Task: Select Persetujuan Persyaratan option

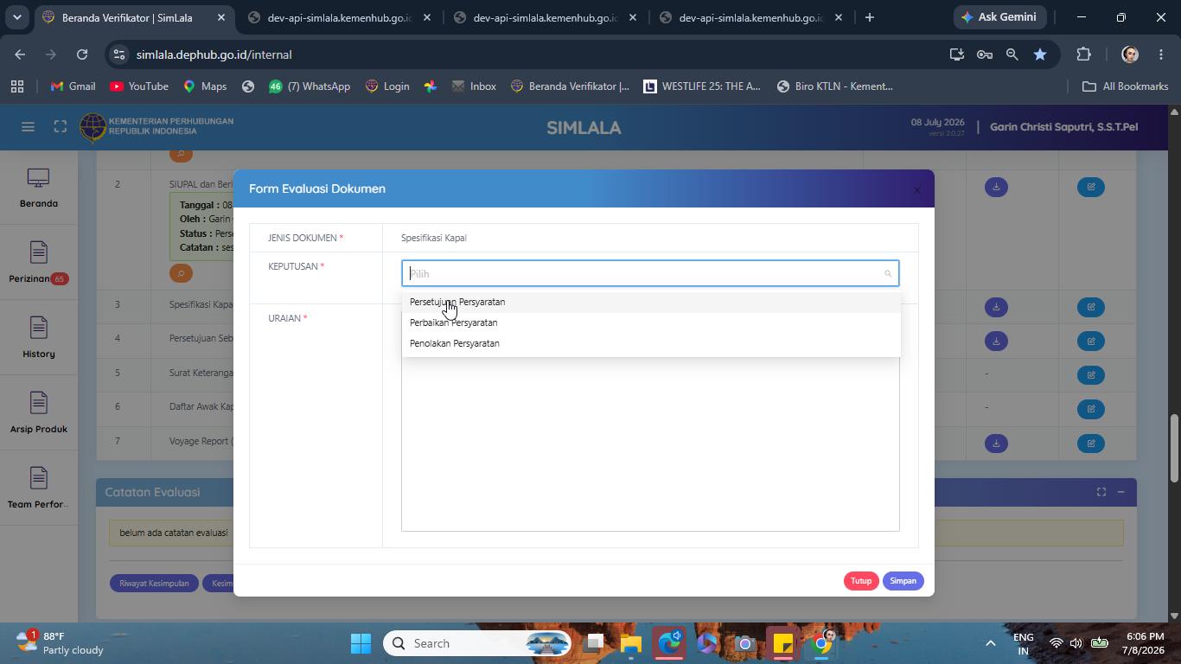Action: [650, 302]
